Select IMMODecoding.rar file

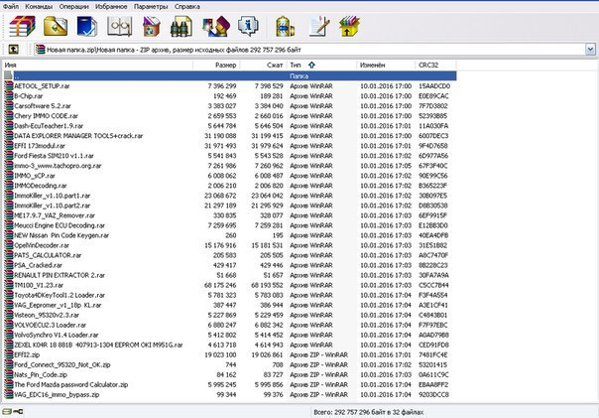click(x=40, y=186)
